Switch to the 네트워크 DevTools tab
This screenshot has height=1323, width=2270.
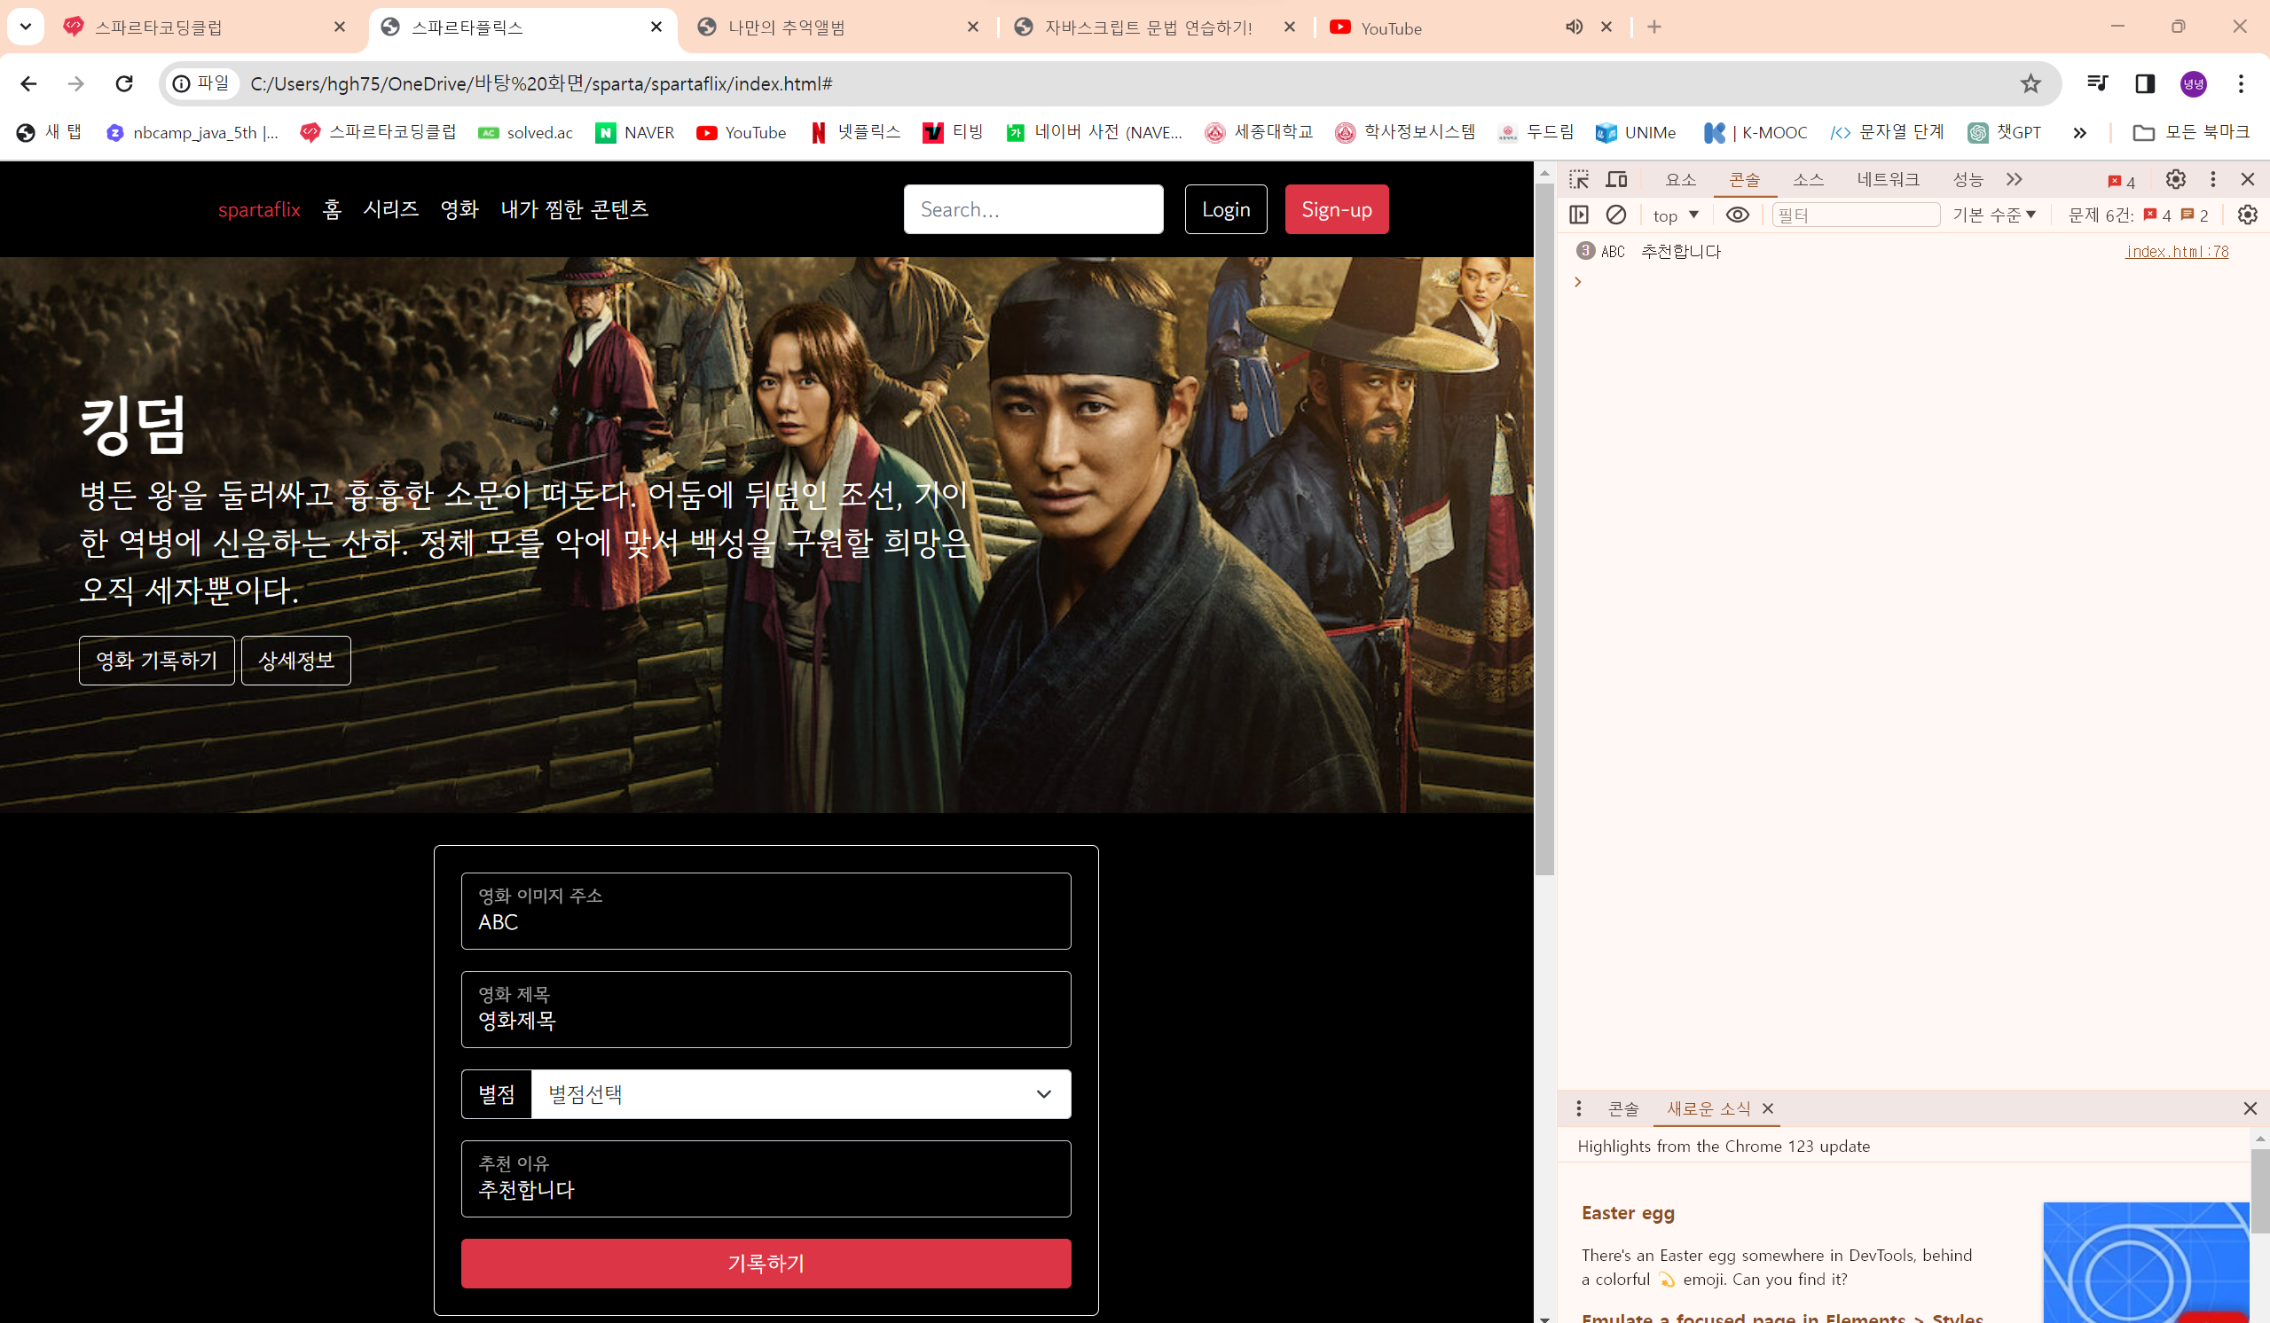click(x=1888, y=179)
